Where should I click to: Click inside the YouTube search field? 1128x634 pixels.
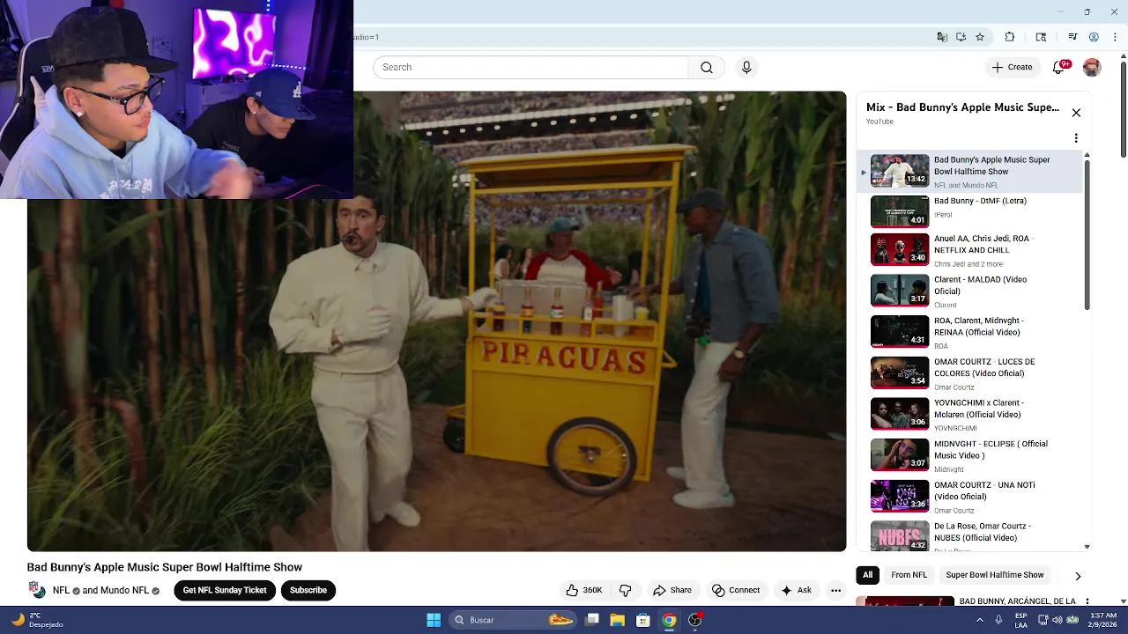(x=531, y=67)
